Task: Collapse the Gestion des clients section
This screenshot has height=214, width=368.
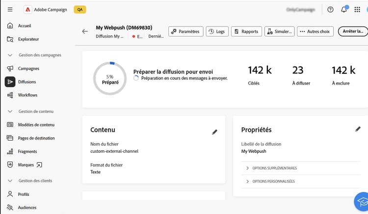Action: 10,181
